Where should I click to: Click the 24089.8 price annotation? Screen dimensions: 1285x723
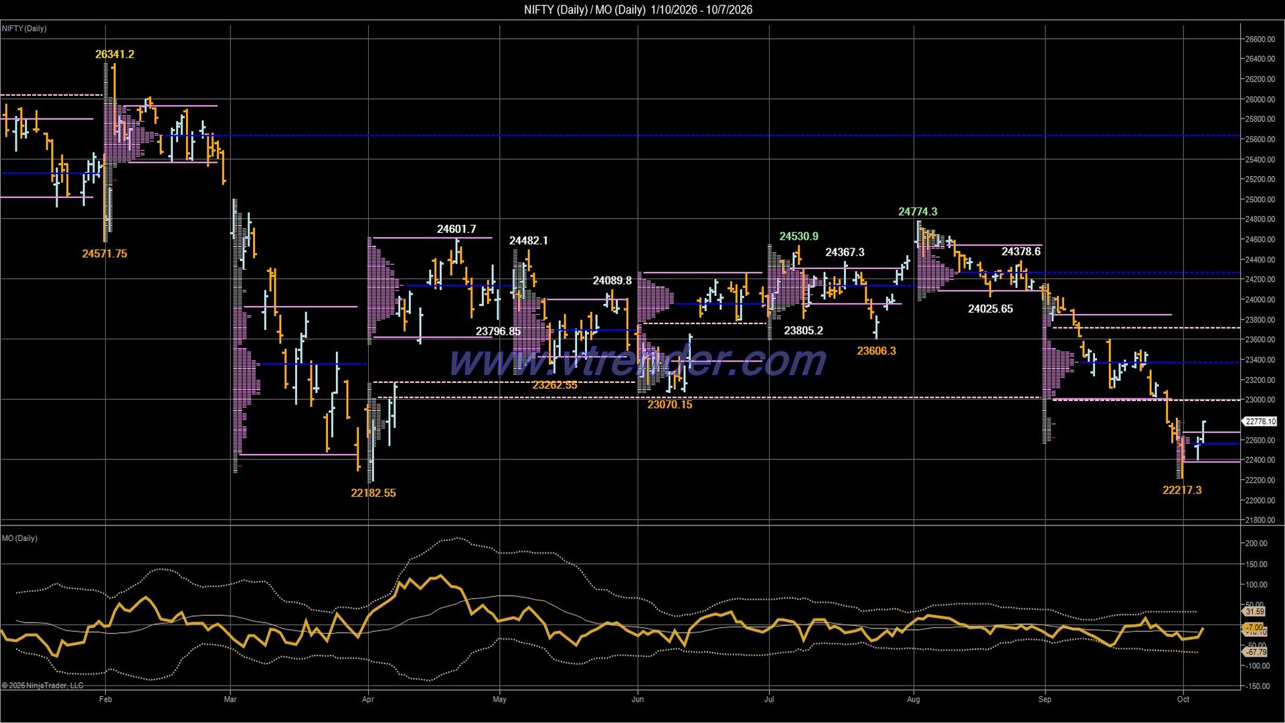tap(612, 280)
